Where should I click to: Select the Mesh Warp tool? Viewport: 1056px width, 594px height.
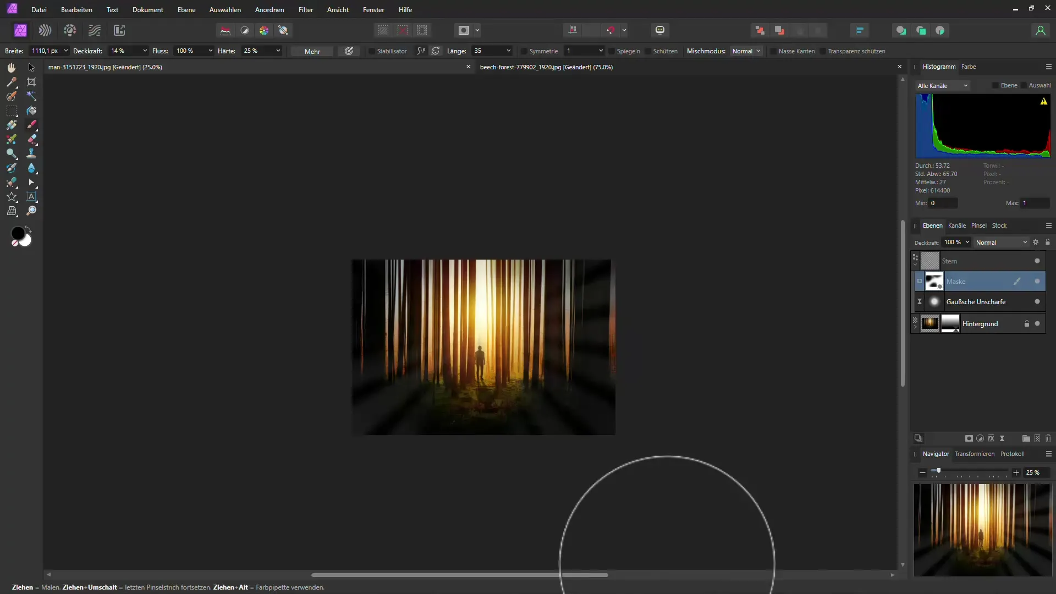click(x=12, y=211)
